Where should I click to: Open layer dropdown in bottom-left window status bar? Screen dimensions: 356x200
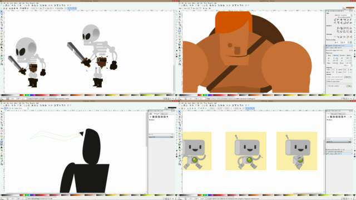[22, 199]
